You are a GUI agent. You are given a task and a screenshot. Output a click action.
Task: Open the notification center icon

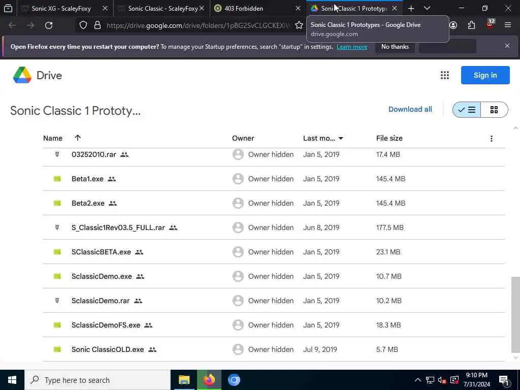point(504,380)
